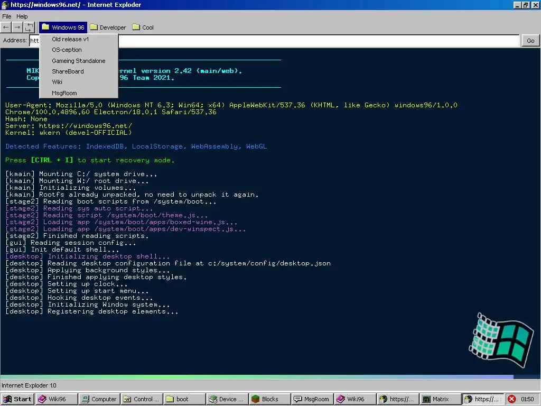The image size is (541, 406).
Task: Click the 'Server: https://windows96.net/' line
Action: 68,126
